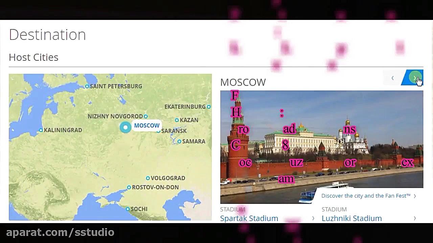Viewport: 433px width, 243px height.
Task: Click the chevron beside Luzhniki Stadium
Action: pos(415,218)
